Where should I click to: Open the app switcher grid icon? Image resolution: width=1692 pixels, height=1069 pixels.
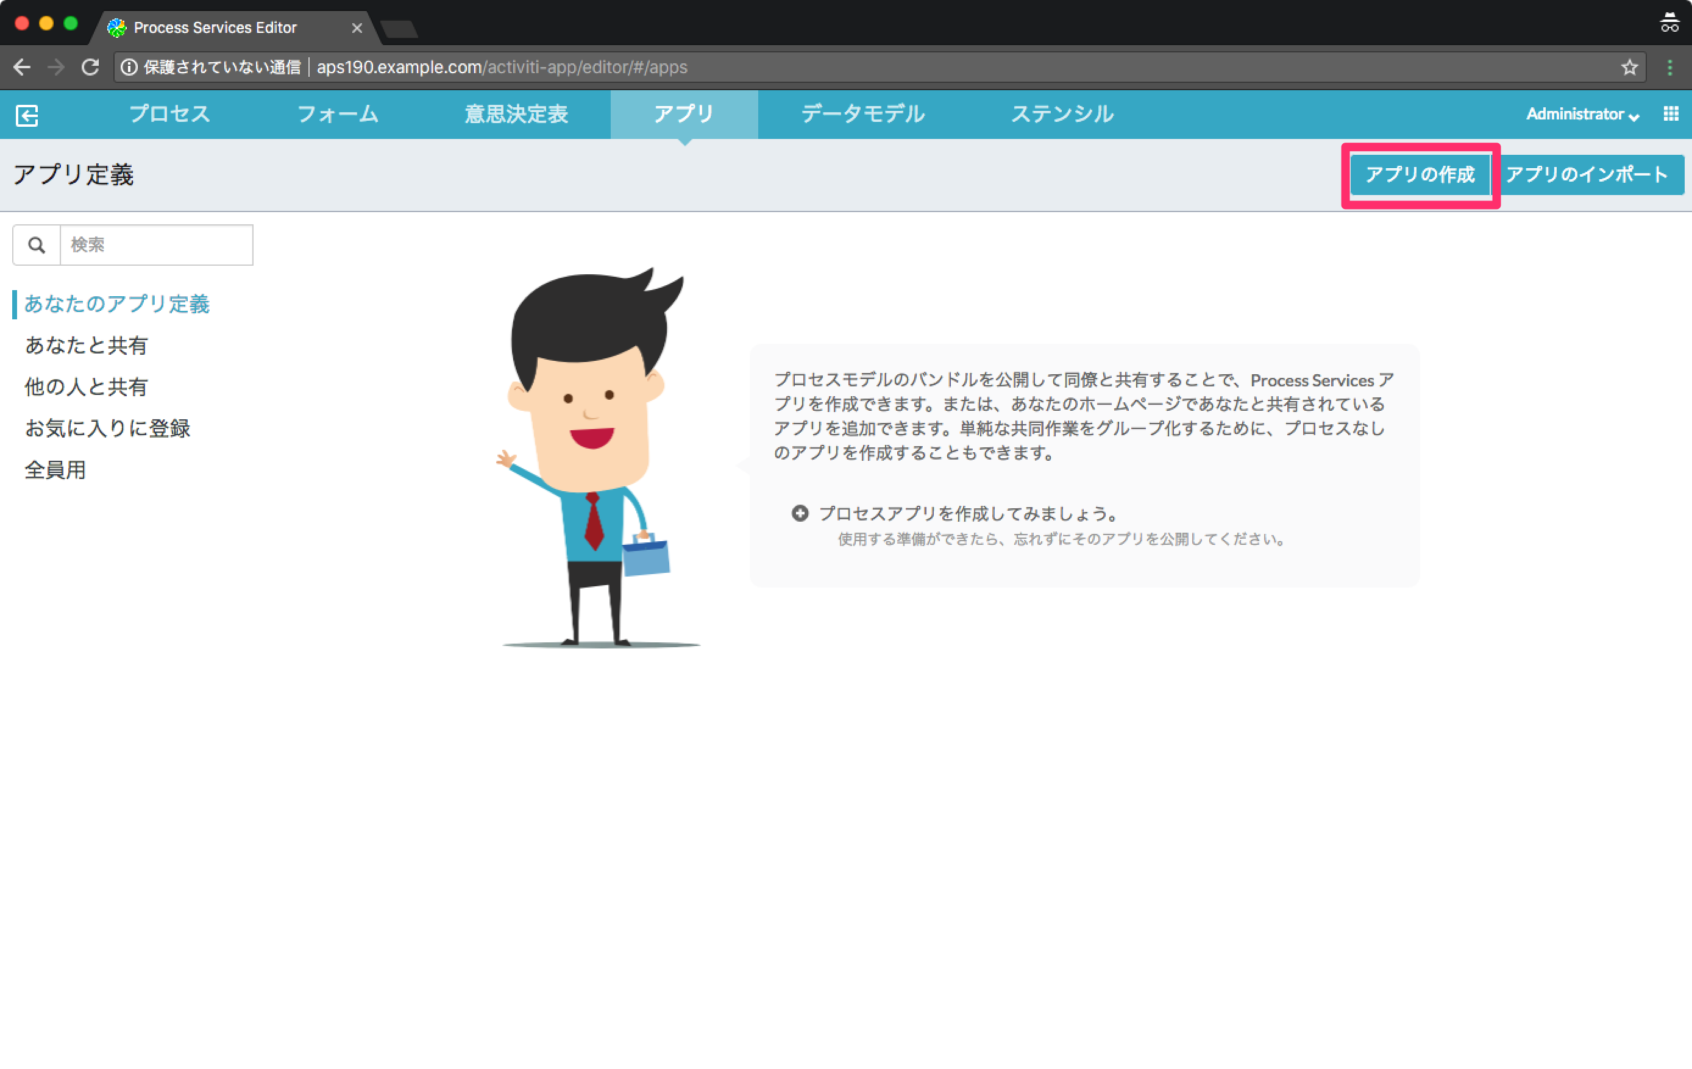[x=1671, y=113]
